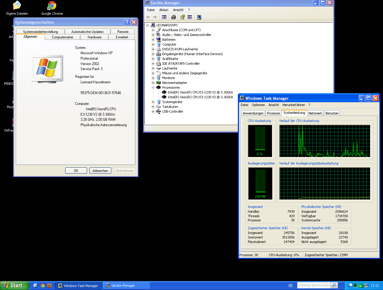Screen dimensions: 383x290
Task: Expand the Mäuse und andere Zeigegeräte node
Action: pos(153,73)
